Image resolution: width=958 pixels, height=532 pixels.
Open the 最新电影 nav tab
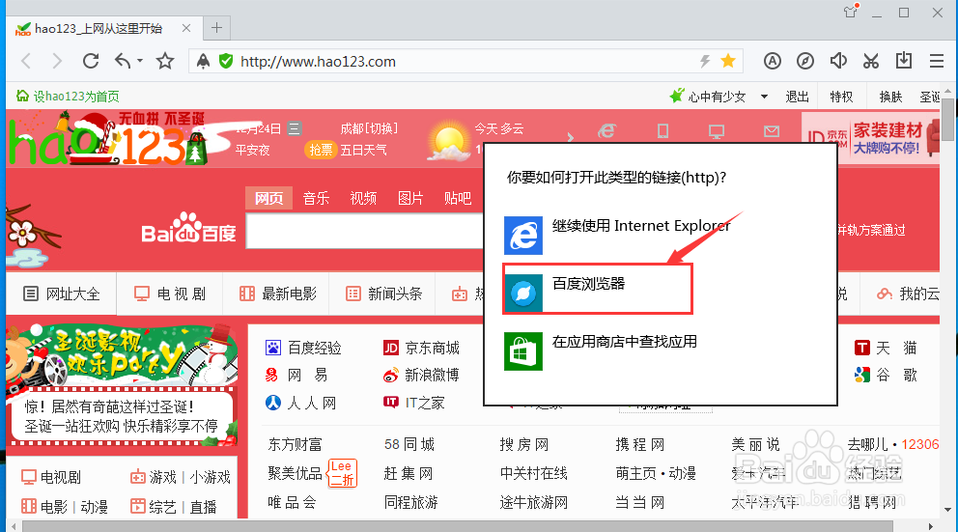point(278,294)
